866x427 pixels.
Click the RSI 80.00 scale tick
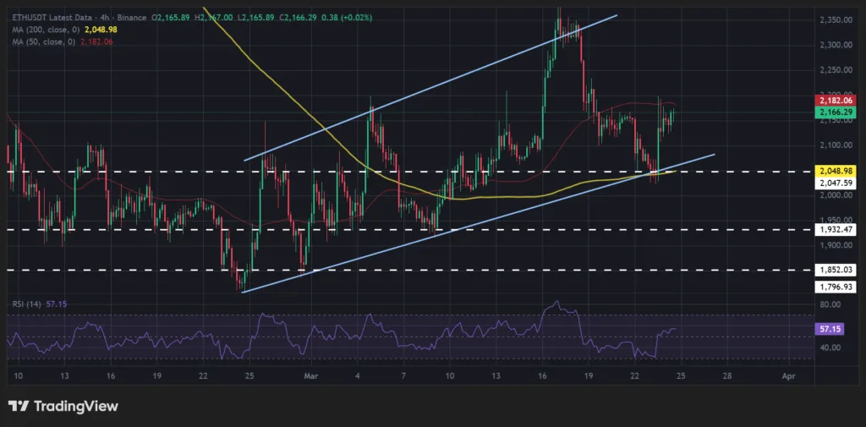[831, 304]
